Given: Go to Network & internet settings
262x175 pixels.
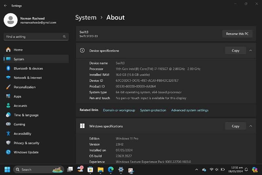Looking at the screenshot, I should [28, 78].
